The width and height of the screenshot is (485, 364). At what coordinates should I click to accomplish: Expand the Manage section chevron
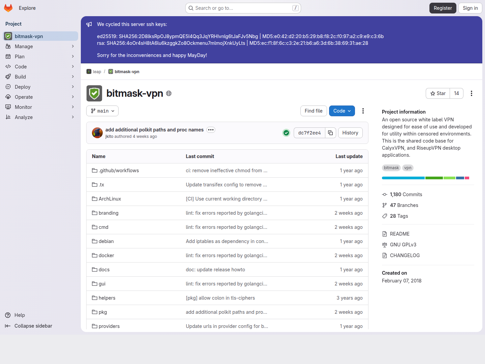click(x=73, y=46)
